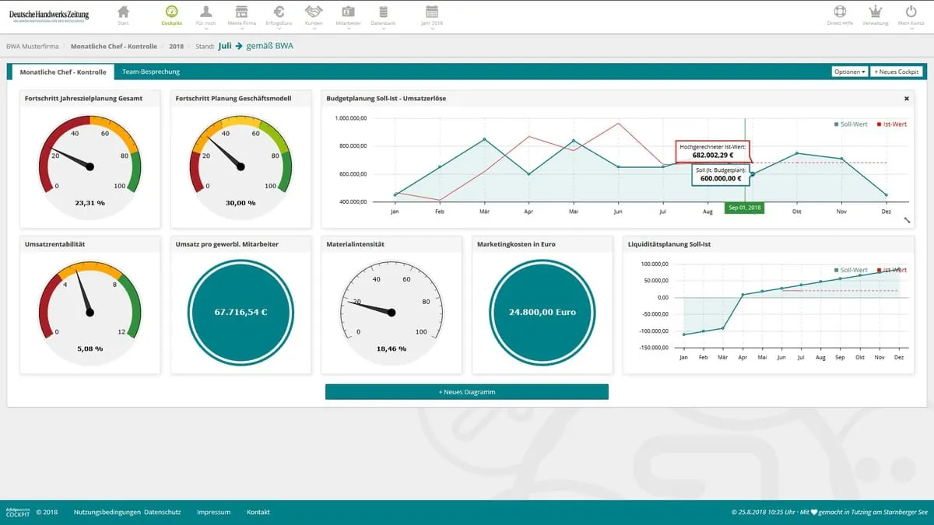The height and width of the screenshot is (525, 934).
Task: Open Direkt-Hilfe lifebuoy icon
Action: [x=839, y=13]
